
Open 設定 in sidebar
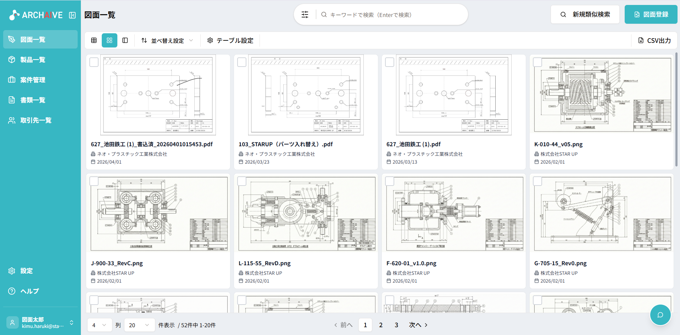[x=40, y=271]
